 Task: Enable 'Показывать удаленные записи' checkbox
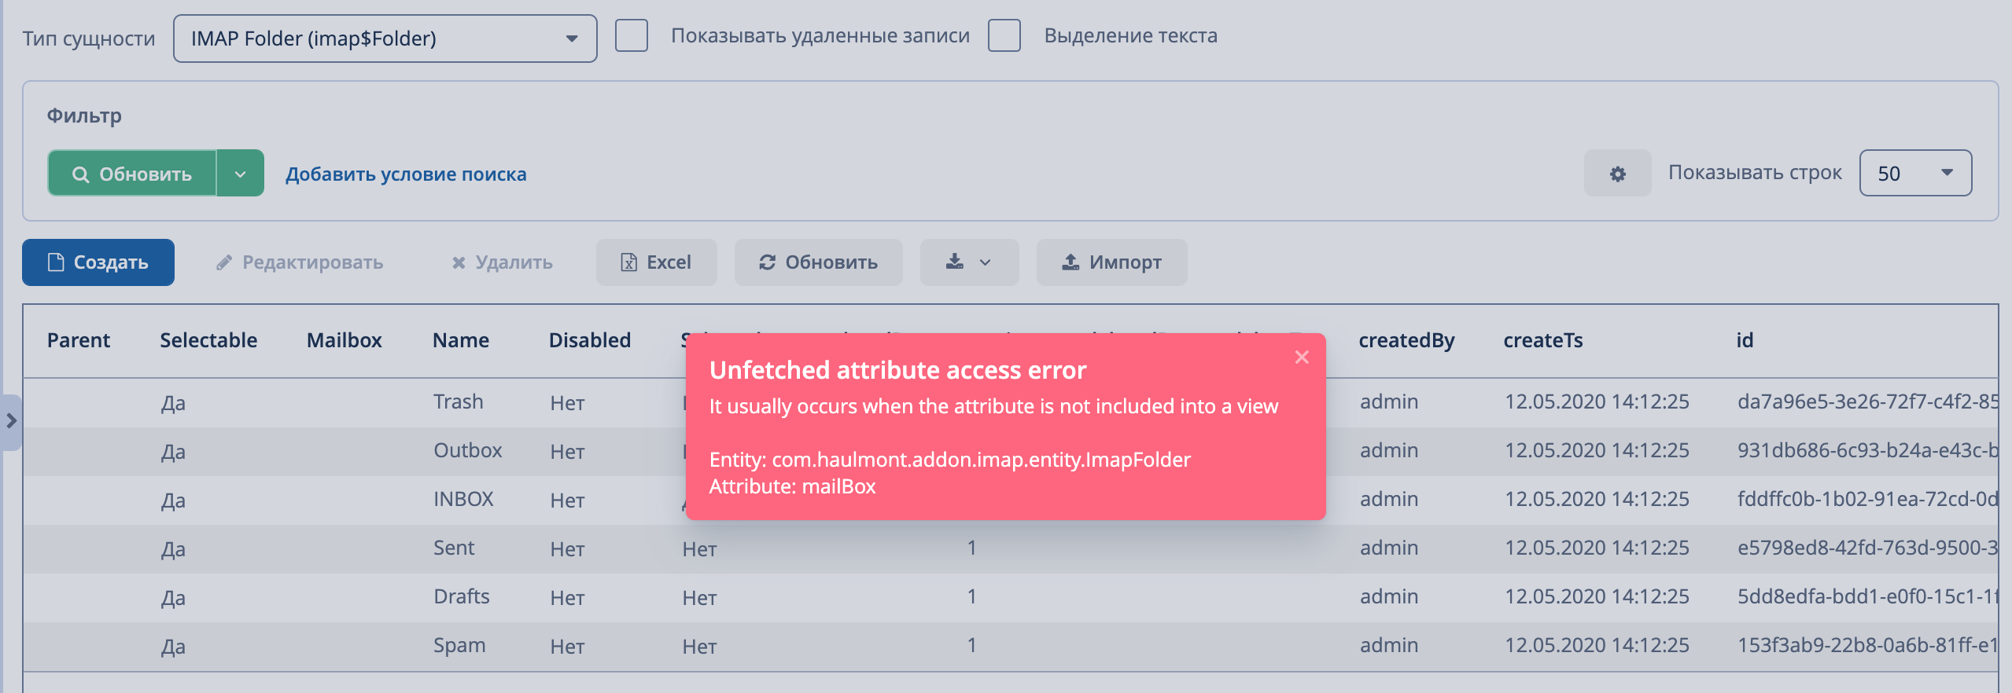click(632, 36)
